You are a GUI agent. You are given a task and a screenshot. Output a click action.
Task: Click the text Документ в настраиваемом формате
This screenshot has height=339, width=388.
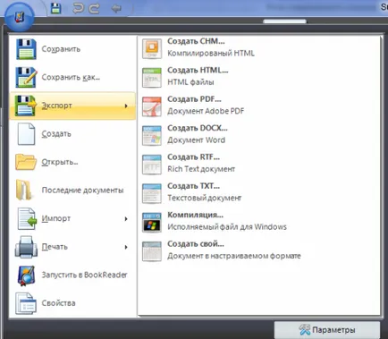pyautogui.click(x=234, y=256)
